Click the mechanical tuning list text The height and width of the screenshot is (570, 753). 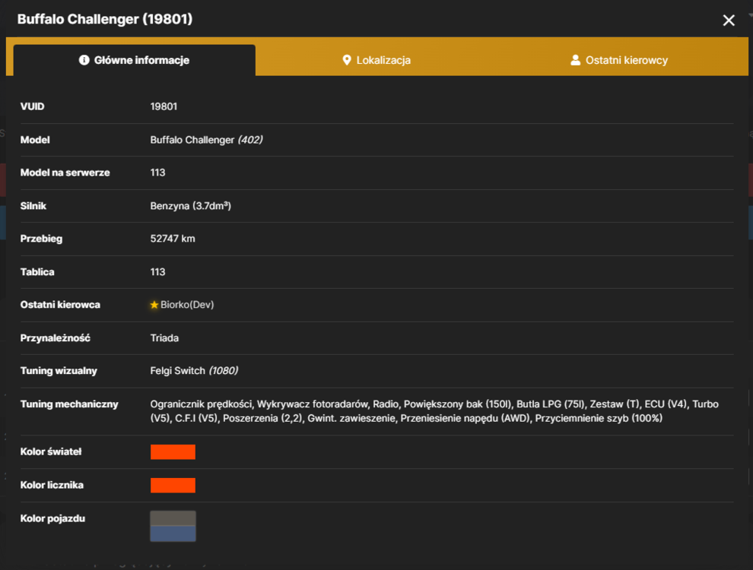434,411
